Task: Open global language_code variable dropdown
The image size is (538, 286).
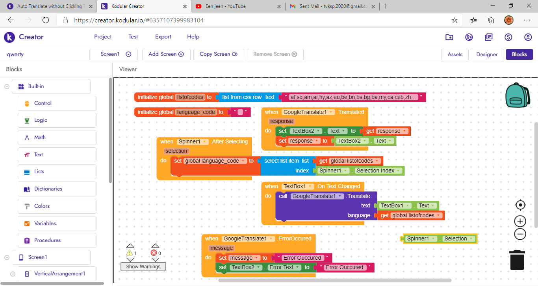Action: tap(215, 161)
